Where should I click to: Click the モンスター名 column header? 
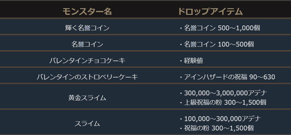87,12
